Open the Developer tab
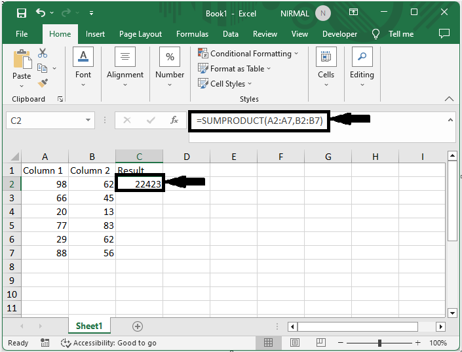This screenshot has width=462, height=352. (x=339, y=34)
